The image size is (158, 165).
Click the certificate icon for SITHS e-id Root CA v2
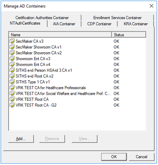[12, 76]
